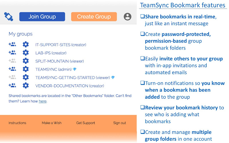Invite members to VENDOR-DOCUMENTATION group
Screen dimensions: 229x143
coord(12,85)
